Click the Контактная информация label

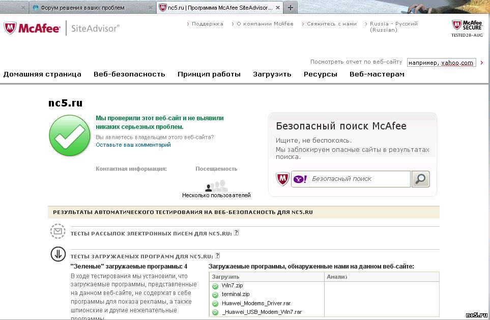[x=131, y=169]
